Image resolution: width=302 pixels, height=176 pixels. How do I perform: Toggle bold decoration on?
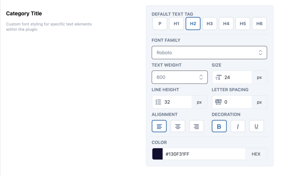[219, 126]
